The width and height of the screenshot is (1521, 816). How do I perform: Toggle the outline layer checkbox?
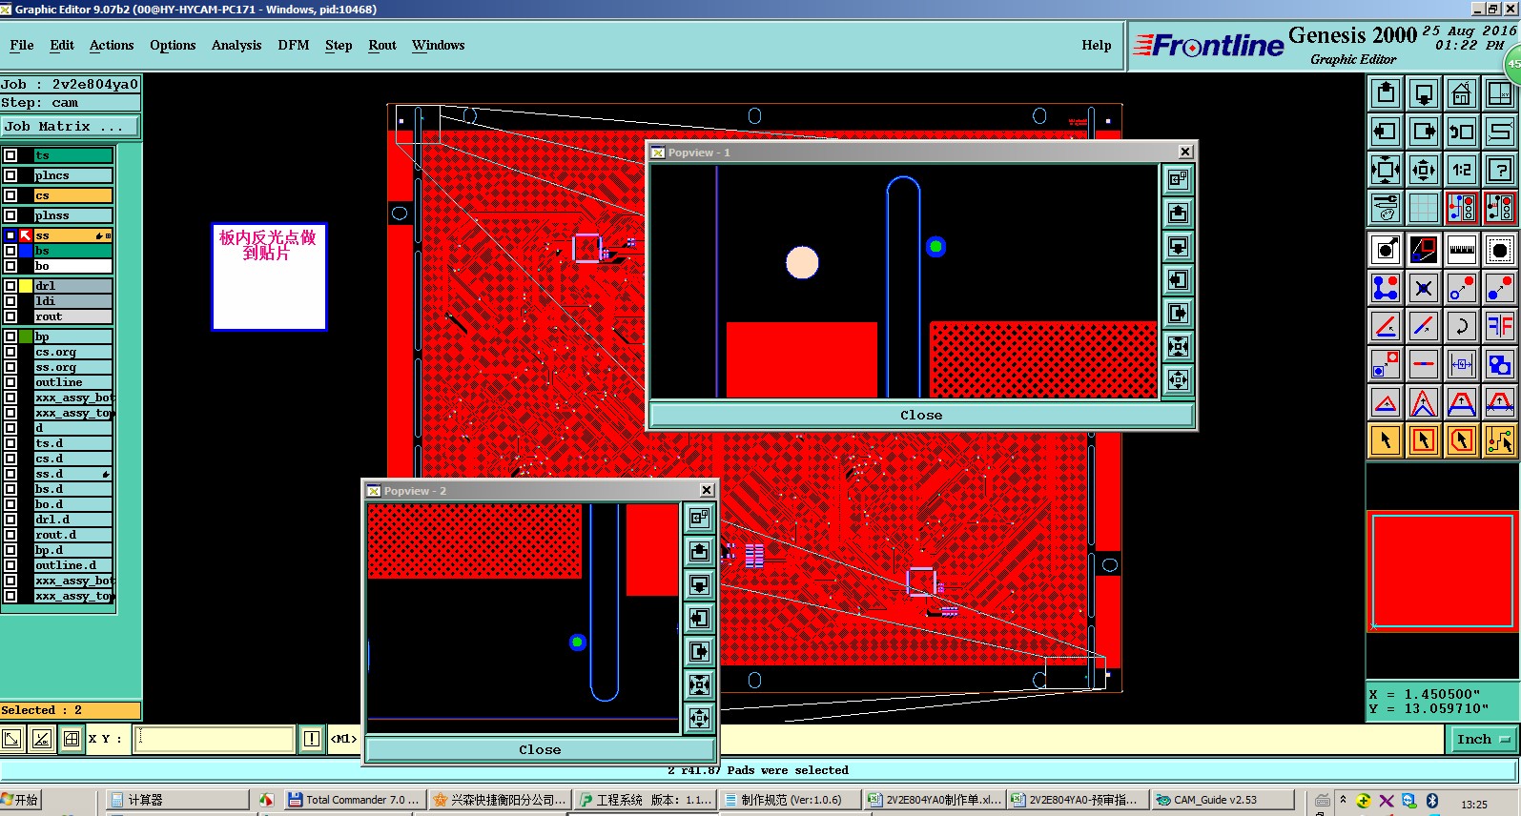coord(10,382)
